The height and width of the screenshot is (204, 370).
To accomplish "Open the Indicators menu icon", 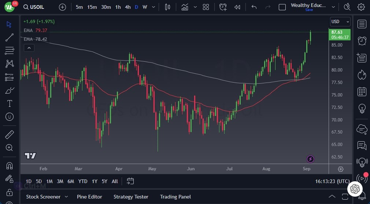I will [185, 7].
